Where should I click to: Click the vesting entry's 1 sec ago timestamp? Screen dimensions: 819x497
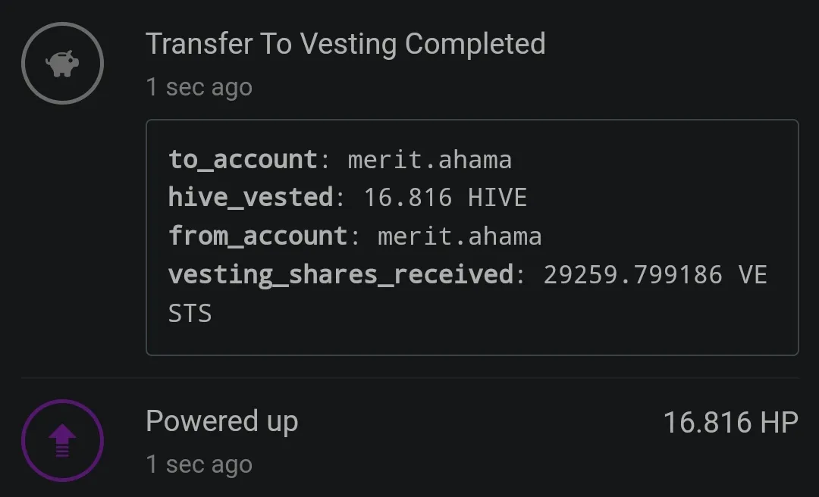(x=199, y=87)
